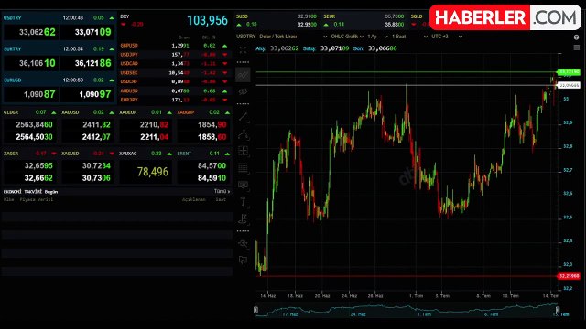Image resolution: width=586 pixels, height=329 pixels.
Task: Click the XAUGBP price 1854,90
Action: pyautogui.click(x=212, y=124)
